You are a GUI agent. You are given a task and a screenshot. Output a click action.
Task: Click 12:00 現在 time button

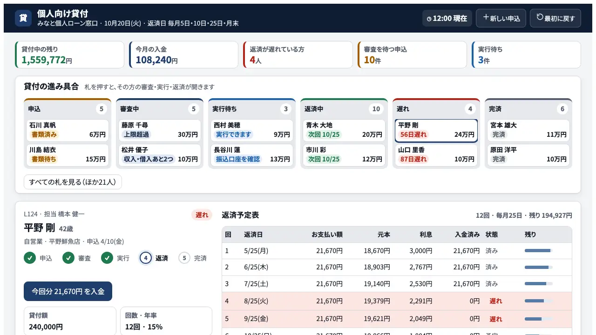click(447, 19)
